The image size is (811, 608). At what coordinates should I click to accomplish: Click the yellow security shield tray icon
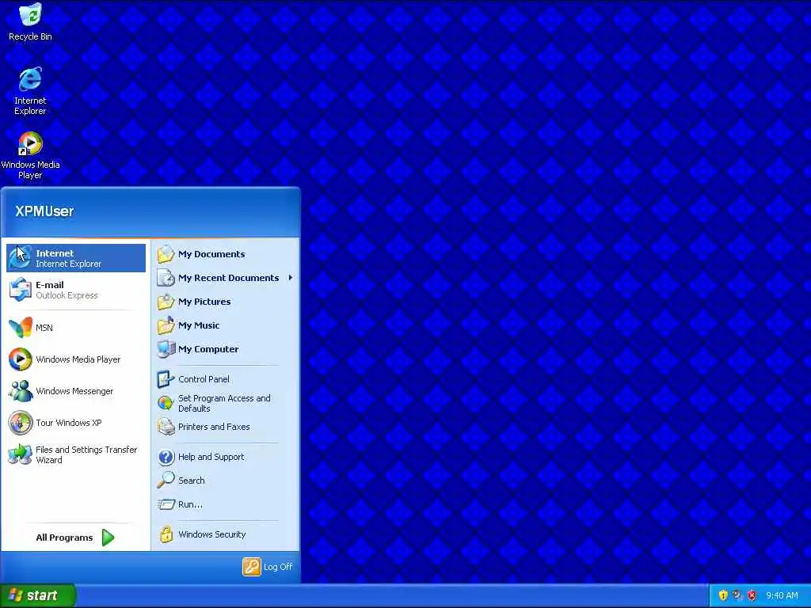(x=723, y=595)
